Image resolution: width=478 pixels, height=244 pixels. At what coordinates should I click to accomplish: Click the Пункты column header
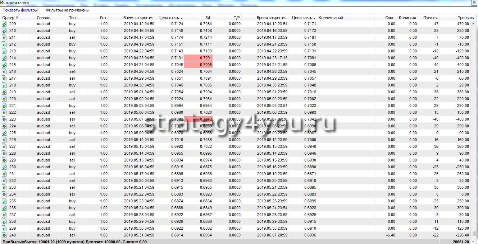[x=430, y=17]
